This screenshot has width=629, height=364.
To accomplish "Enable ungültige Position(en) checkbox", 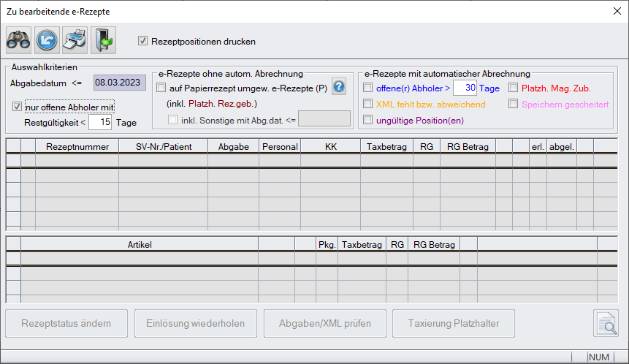I will (368, 120).
